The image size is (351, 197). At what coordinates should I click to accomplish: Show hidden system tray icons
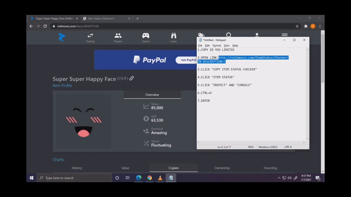[279, 178]
